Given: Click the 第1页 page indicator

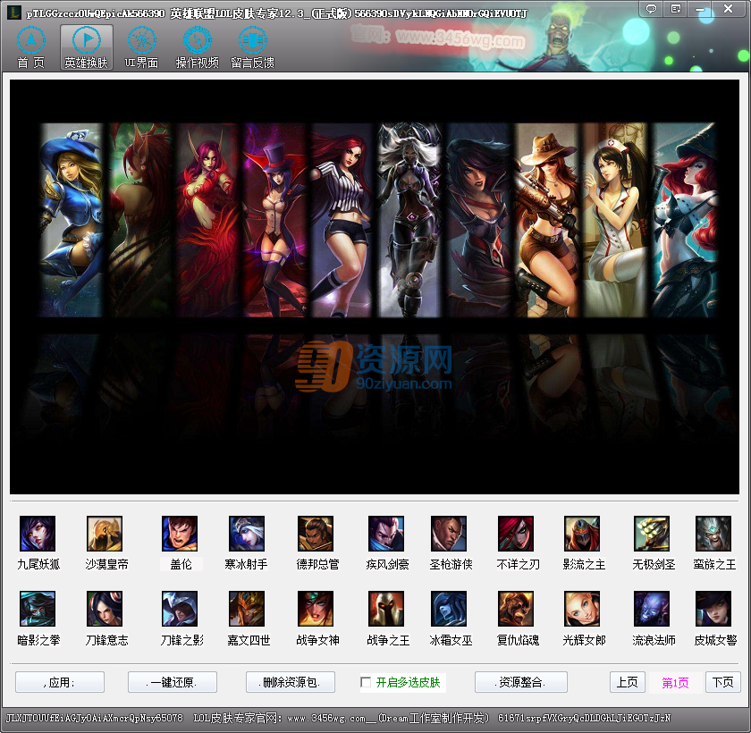Looking at the screenshot, I should (675, 683).
